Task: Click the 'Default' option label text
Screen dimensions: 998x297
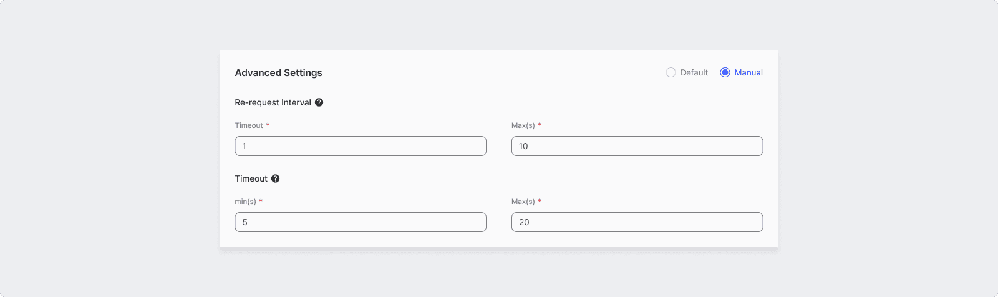Action: [x=694, y=72]
